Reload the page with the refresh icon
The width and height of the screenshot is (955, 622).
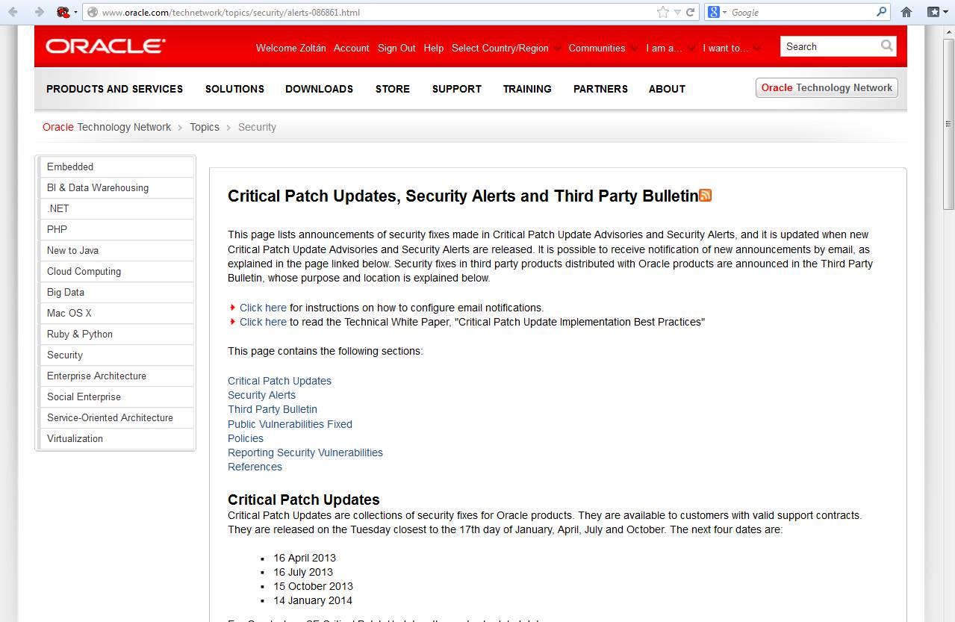[691, 12]
